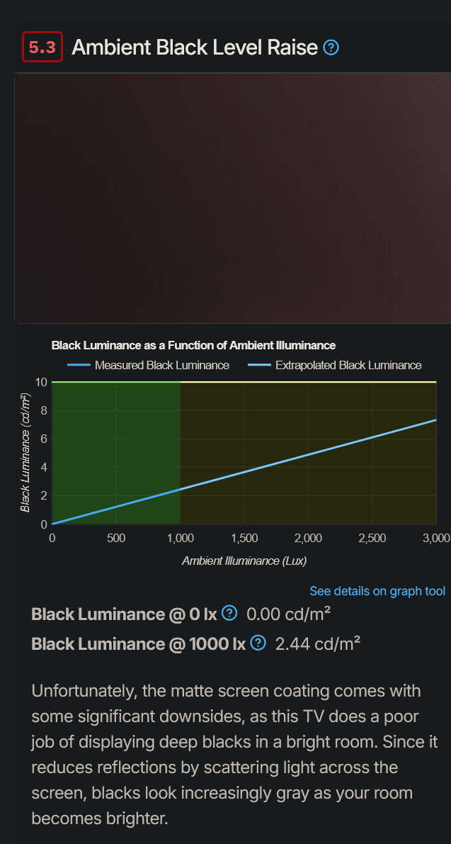Click the 0.00 cd/m² value
The image size is (451, 844).
pos(289,614)
